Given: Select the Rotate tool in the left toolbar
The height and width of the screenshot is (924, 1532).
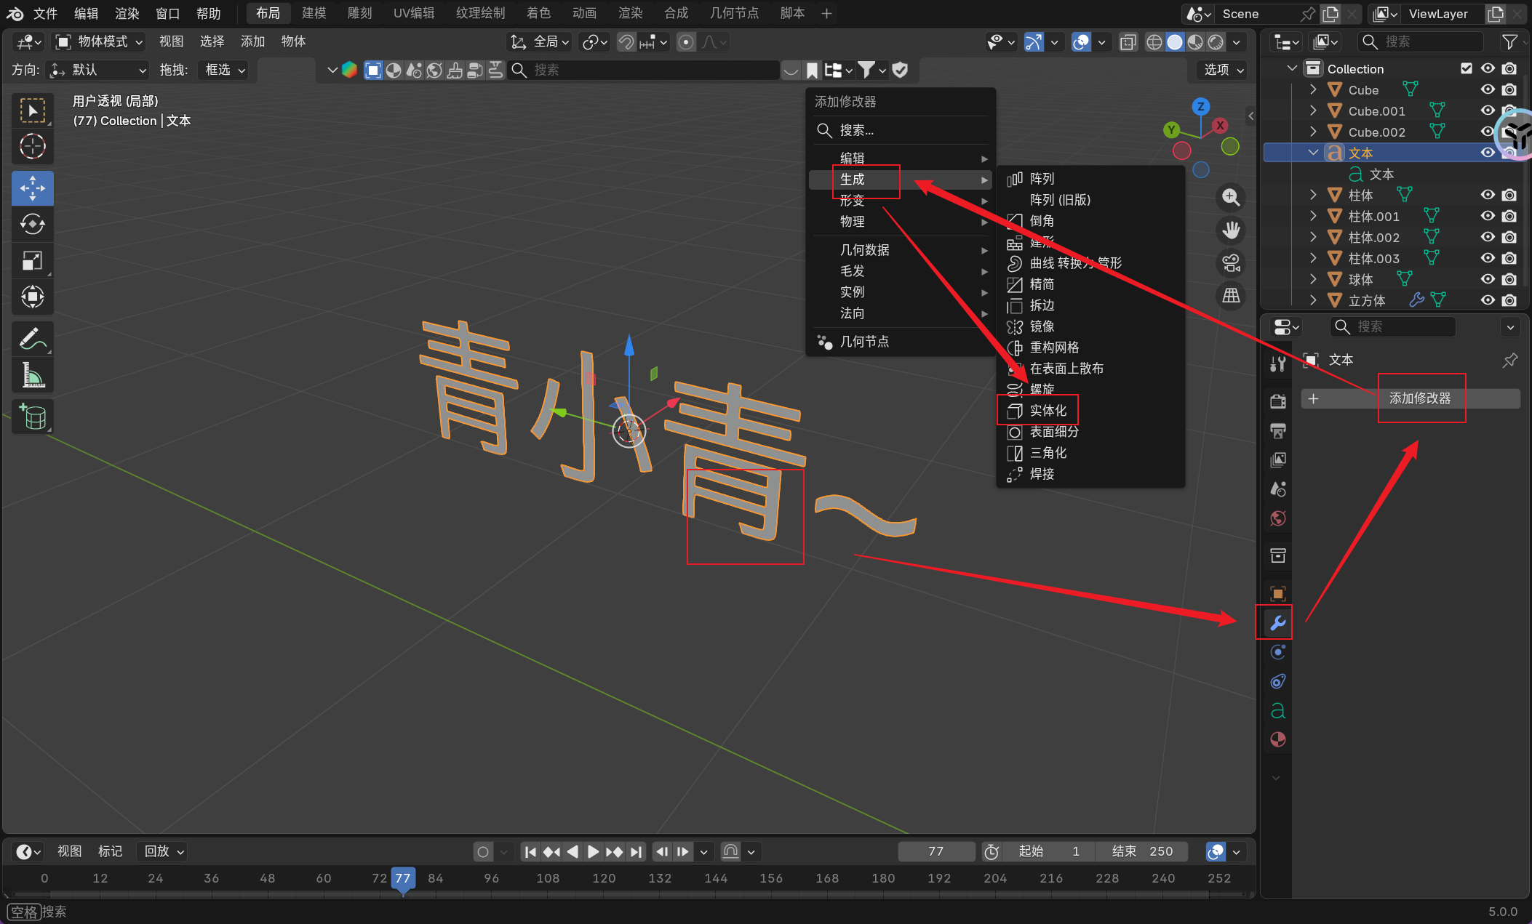Looking at the screenshot, I should click(33, 224).
